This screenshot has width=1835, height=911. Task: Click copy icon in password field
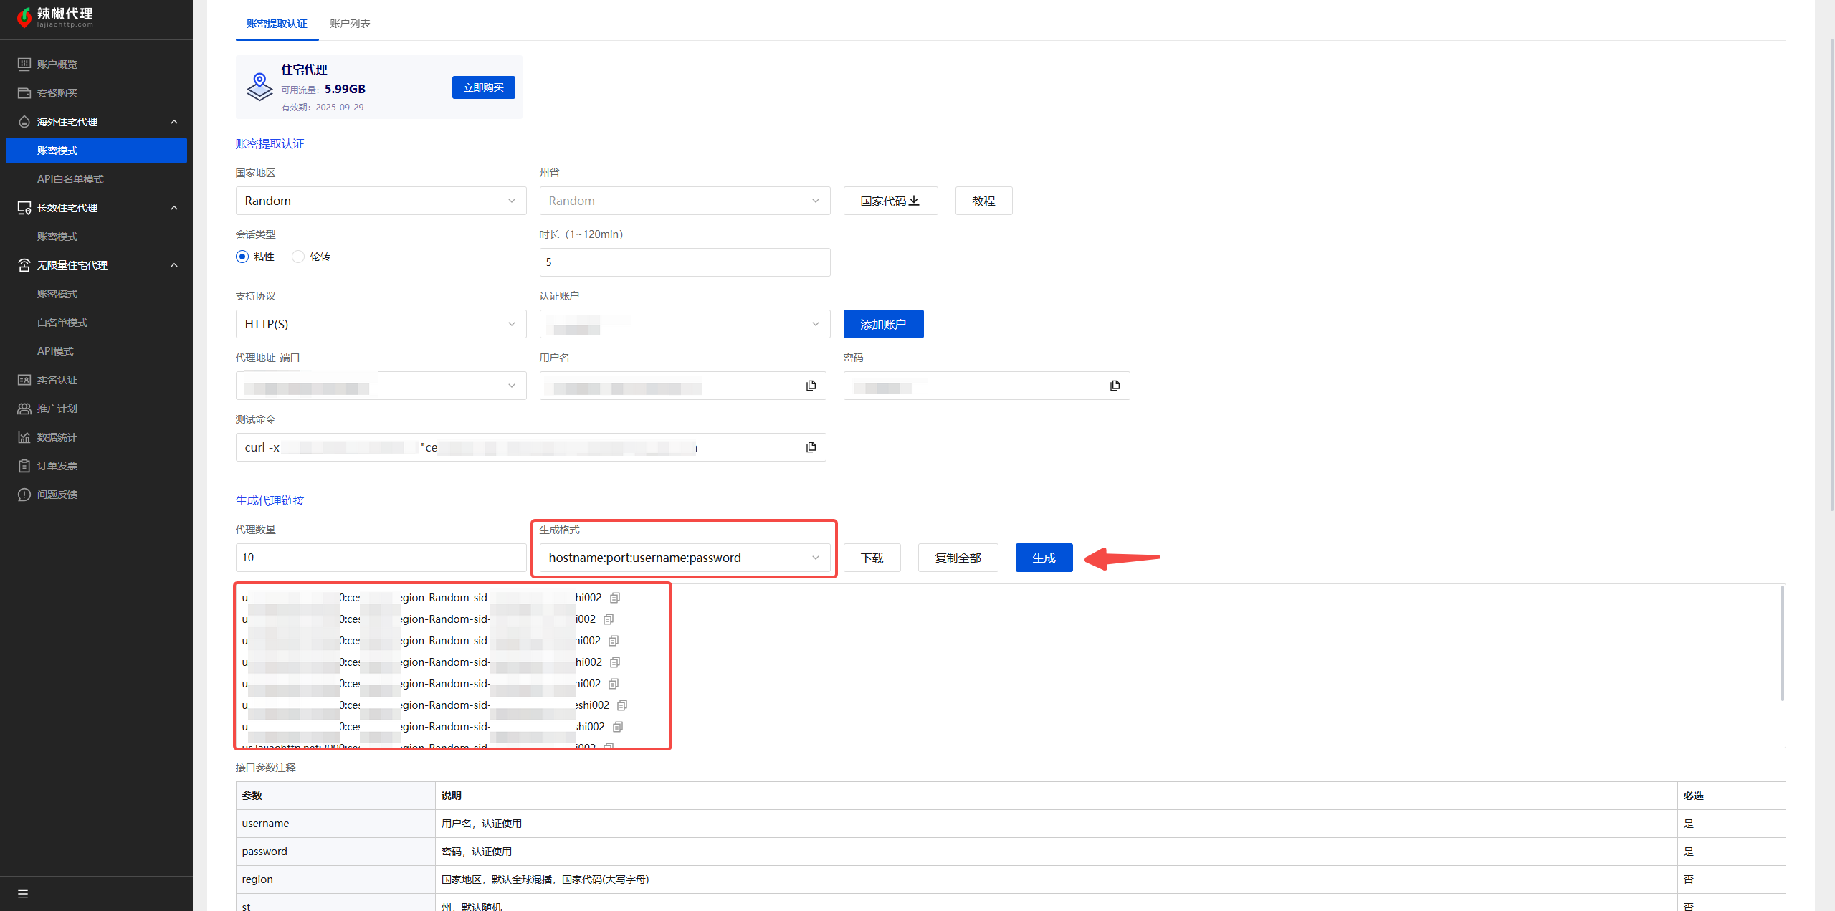click(1115, 386)
